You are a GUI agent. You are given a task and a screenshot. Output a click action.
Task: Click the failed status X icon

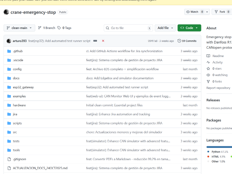(103, 41)
